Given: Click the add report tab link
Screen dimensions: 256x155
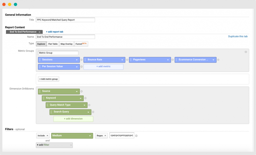Looking at the screenshot, I should tap(54, 32).
